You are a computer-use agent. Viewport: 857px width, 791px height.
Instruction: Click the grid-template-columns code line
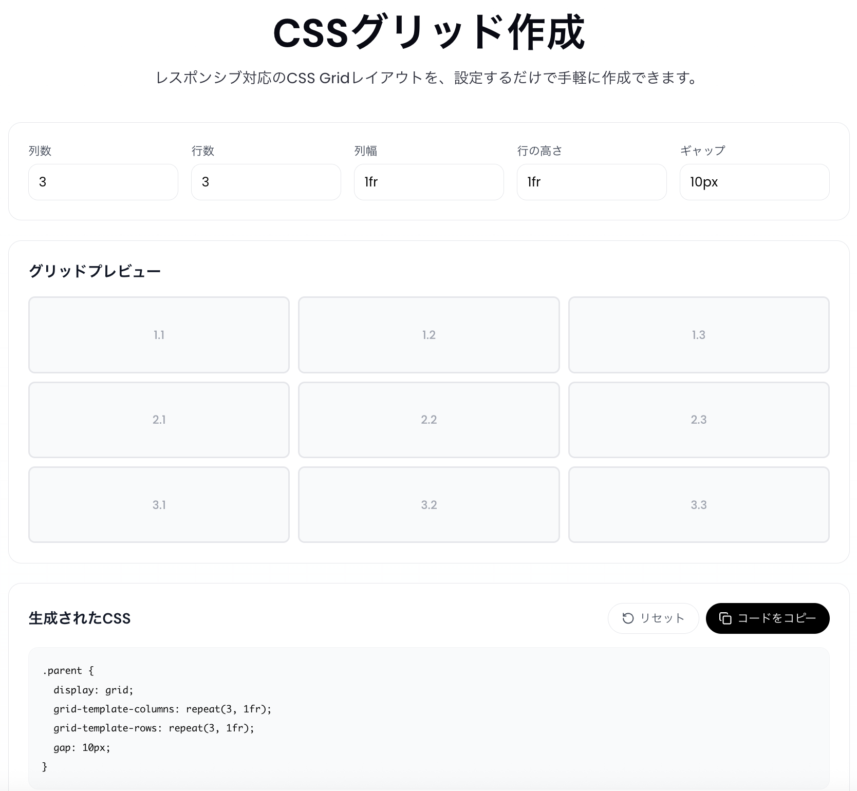162,709
